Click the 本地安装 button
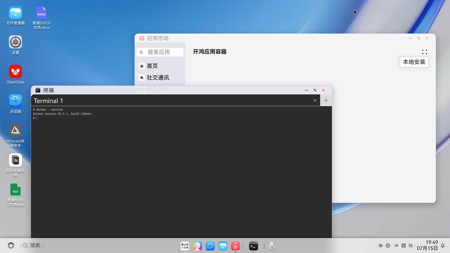Image resolution: width=450 pixels, height=253 pixels. (414, 62)
